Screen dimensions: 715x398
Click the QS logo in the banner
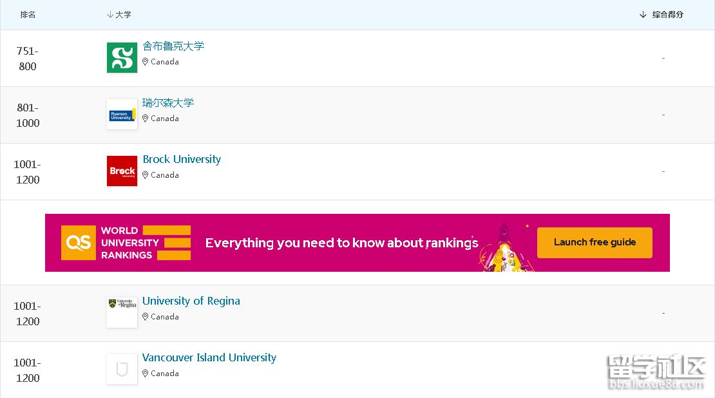pos(78,243)
